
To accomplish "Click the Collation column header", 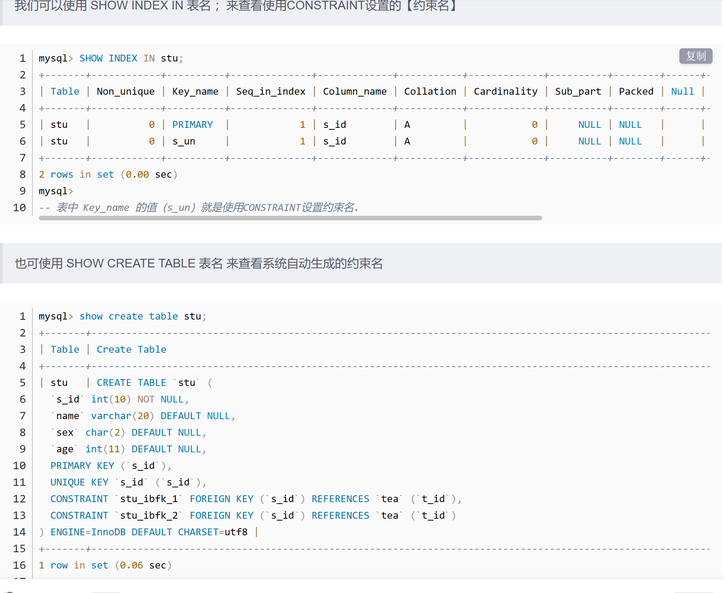I will [x=430, y=92].
